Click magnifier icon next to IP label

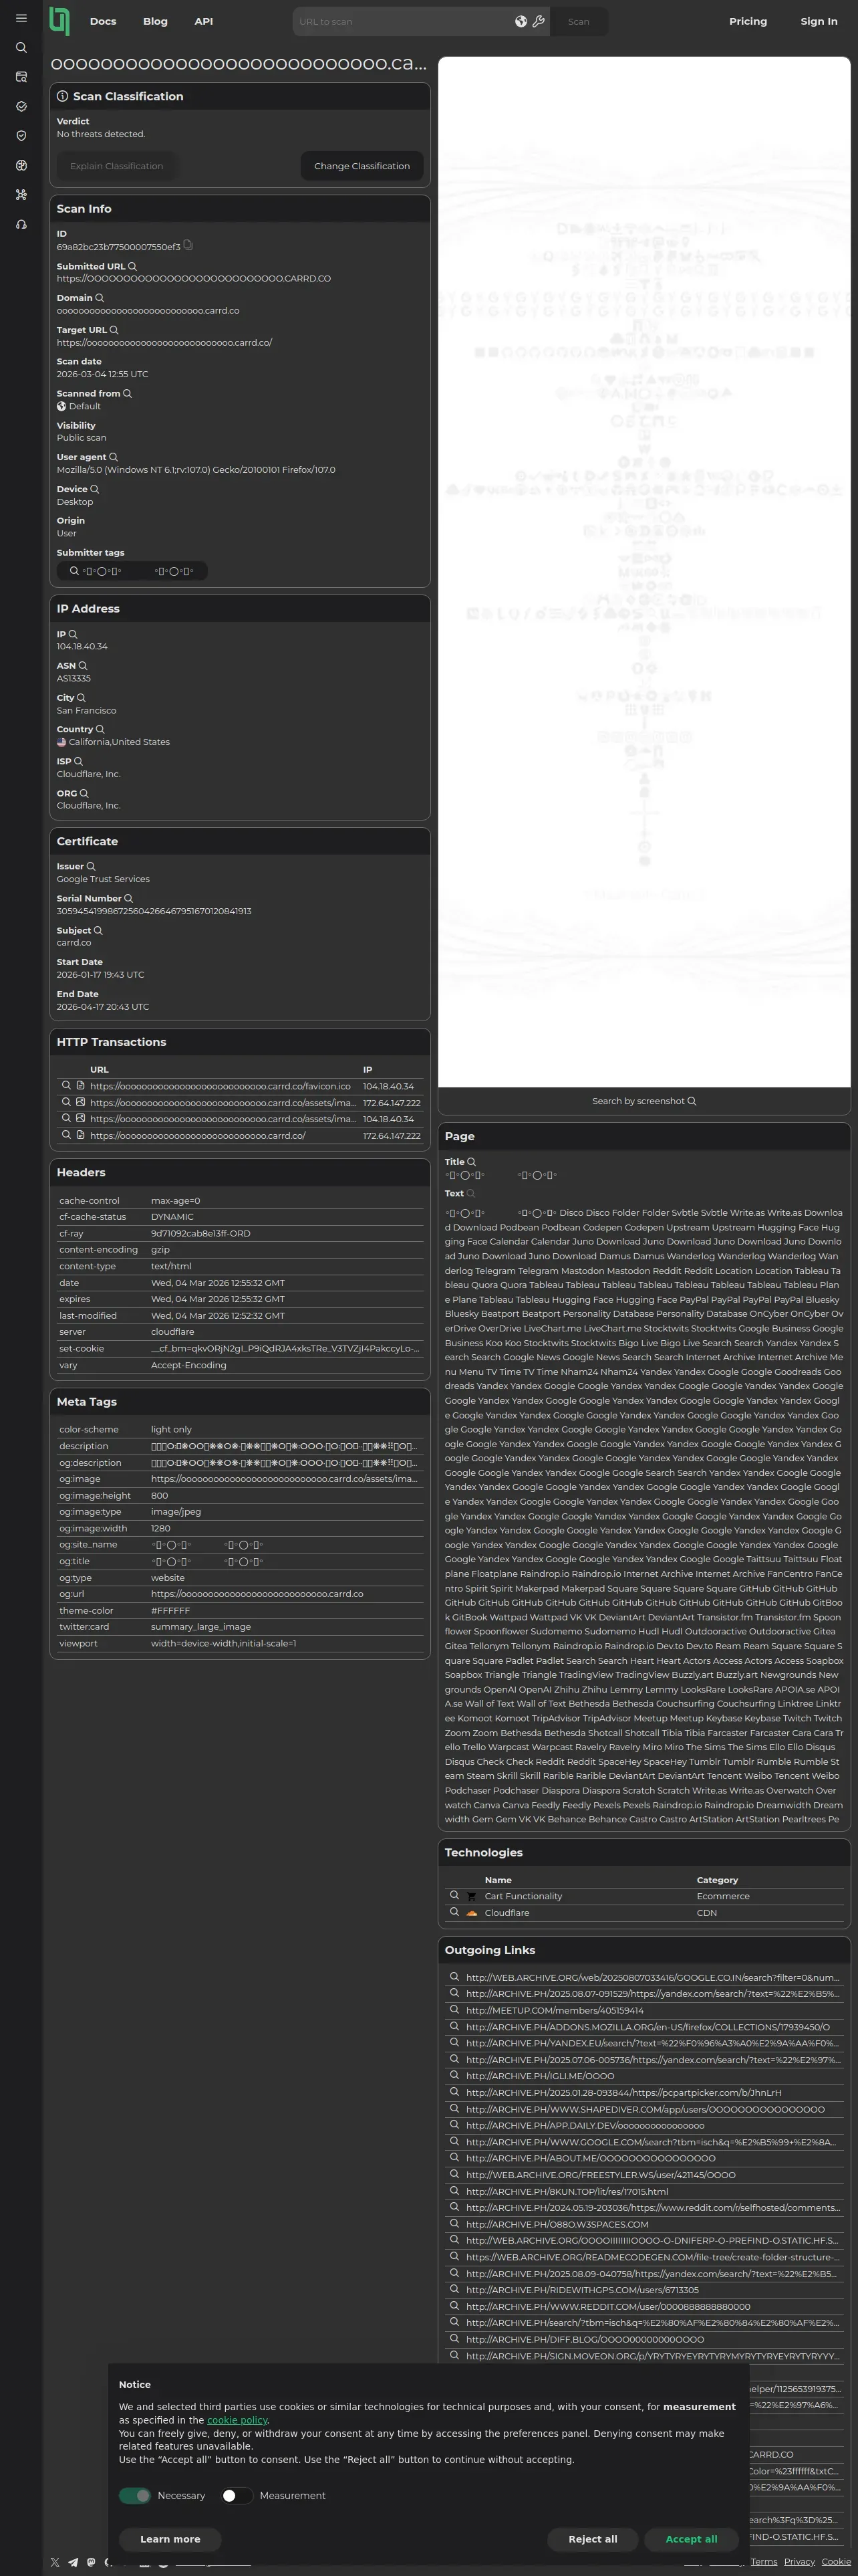point(73,634)
